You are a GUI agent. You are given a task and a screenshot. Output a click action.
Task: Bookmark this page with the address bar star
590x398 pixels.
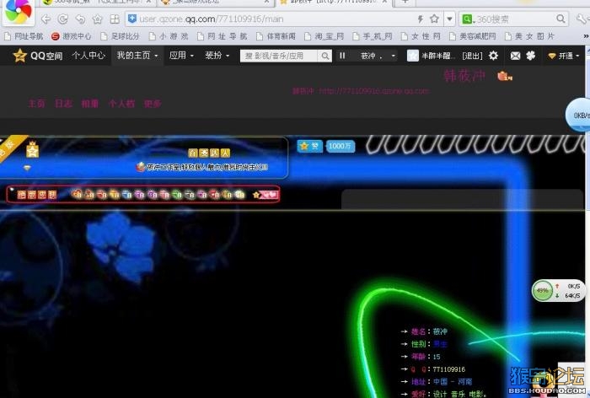click(434, 19)
